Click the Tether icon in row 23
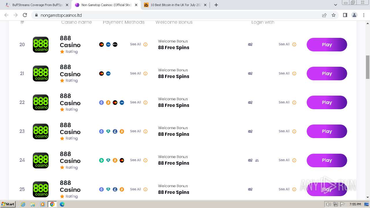 pos(108,131)
